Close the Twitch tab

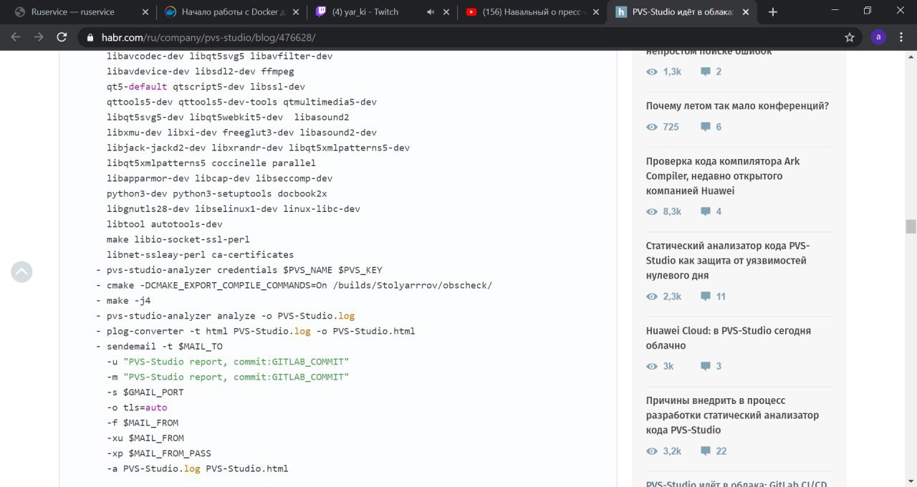pyautogui.click(x=447, y=12)
